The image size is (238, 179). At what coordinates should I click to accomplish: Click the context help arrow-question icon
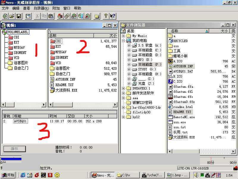[x=112, y=16]
